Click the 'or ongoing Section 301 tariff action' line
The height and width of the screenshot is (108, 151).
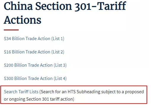click(39, 99)
